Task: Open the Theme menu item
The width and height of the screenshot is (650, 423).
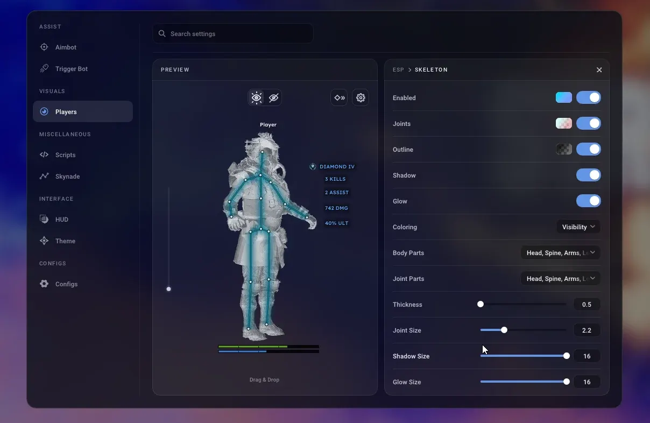Action: click(83, 241)
